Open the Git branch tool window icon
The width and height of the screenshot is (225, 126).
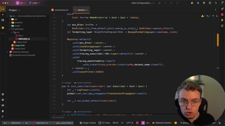3,117
